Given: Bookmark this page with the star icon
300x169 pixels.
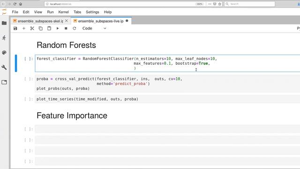Looking at the screenshot, I should [x=220, y=4].
